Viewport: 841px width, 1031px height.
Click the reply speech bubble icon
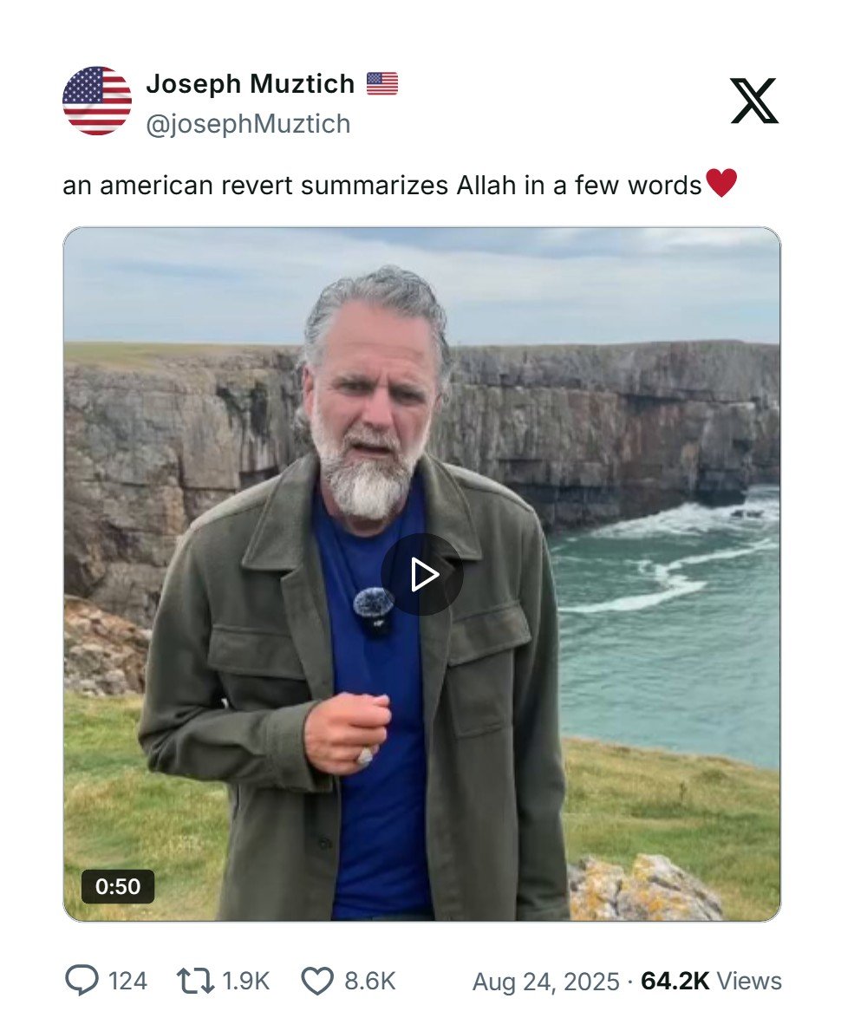pos(81,981)
